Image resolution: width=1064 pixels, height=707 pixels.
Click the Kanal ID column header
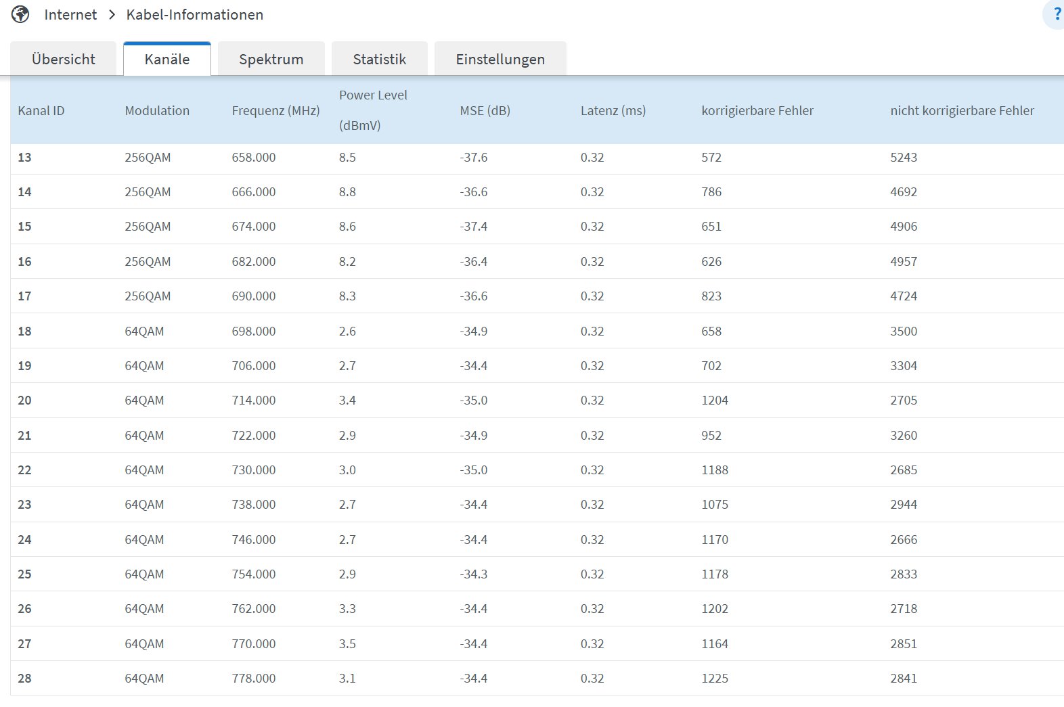coord(41,110)
